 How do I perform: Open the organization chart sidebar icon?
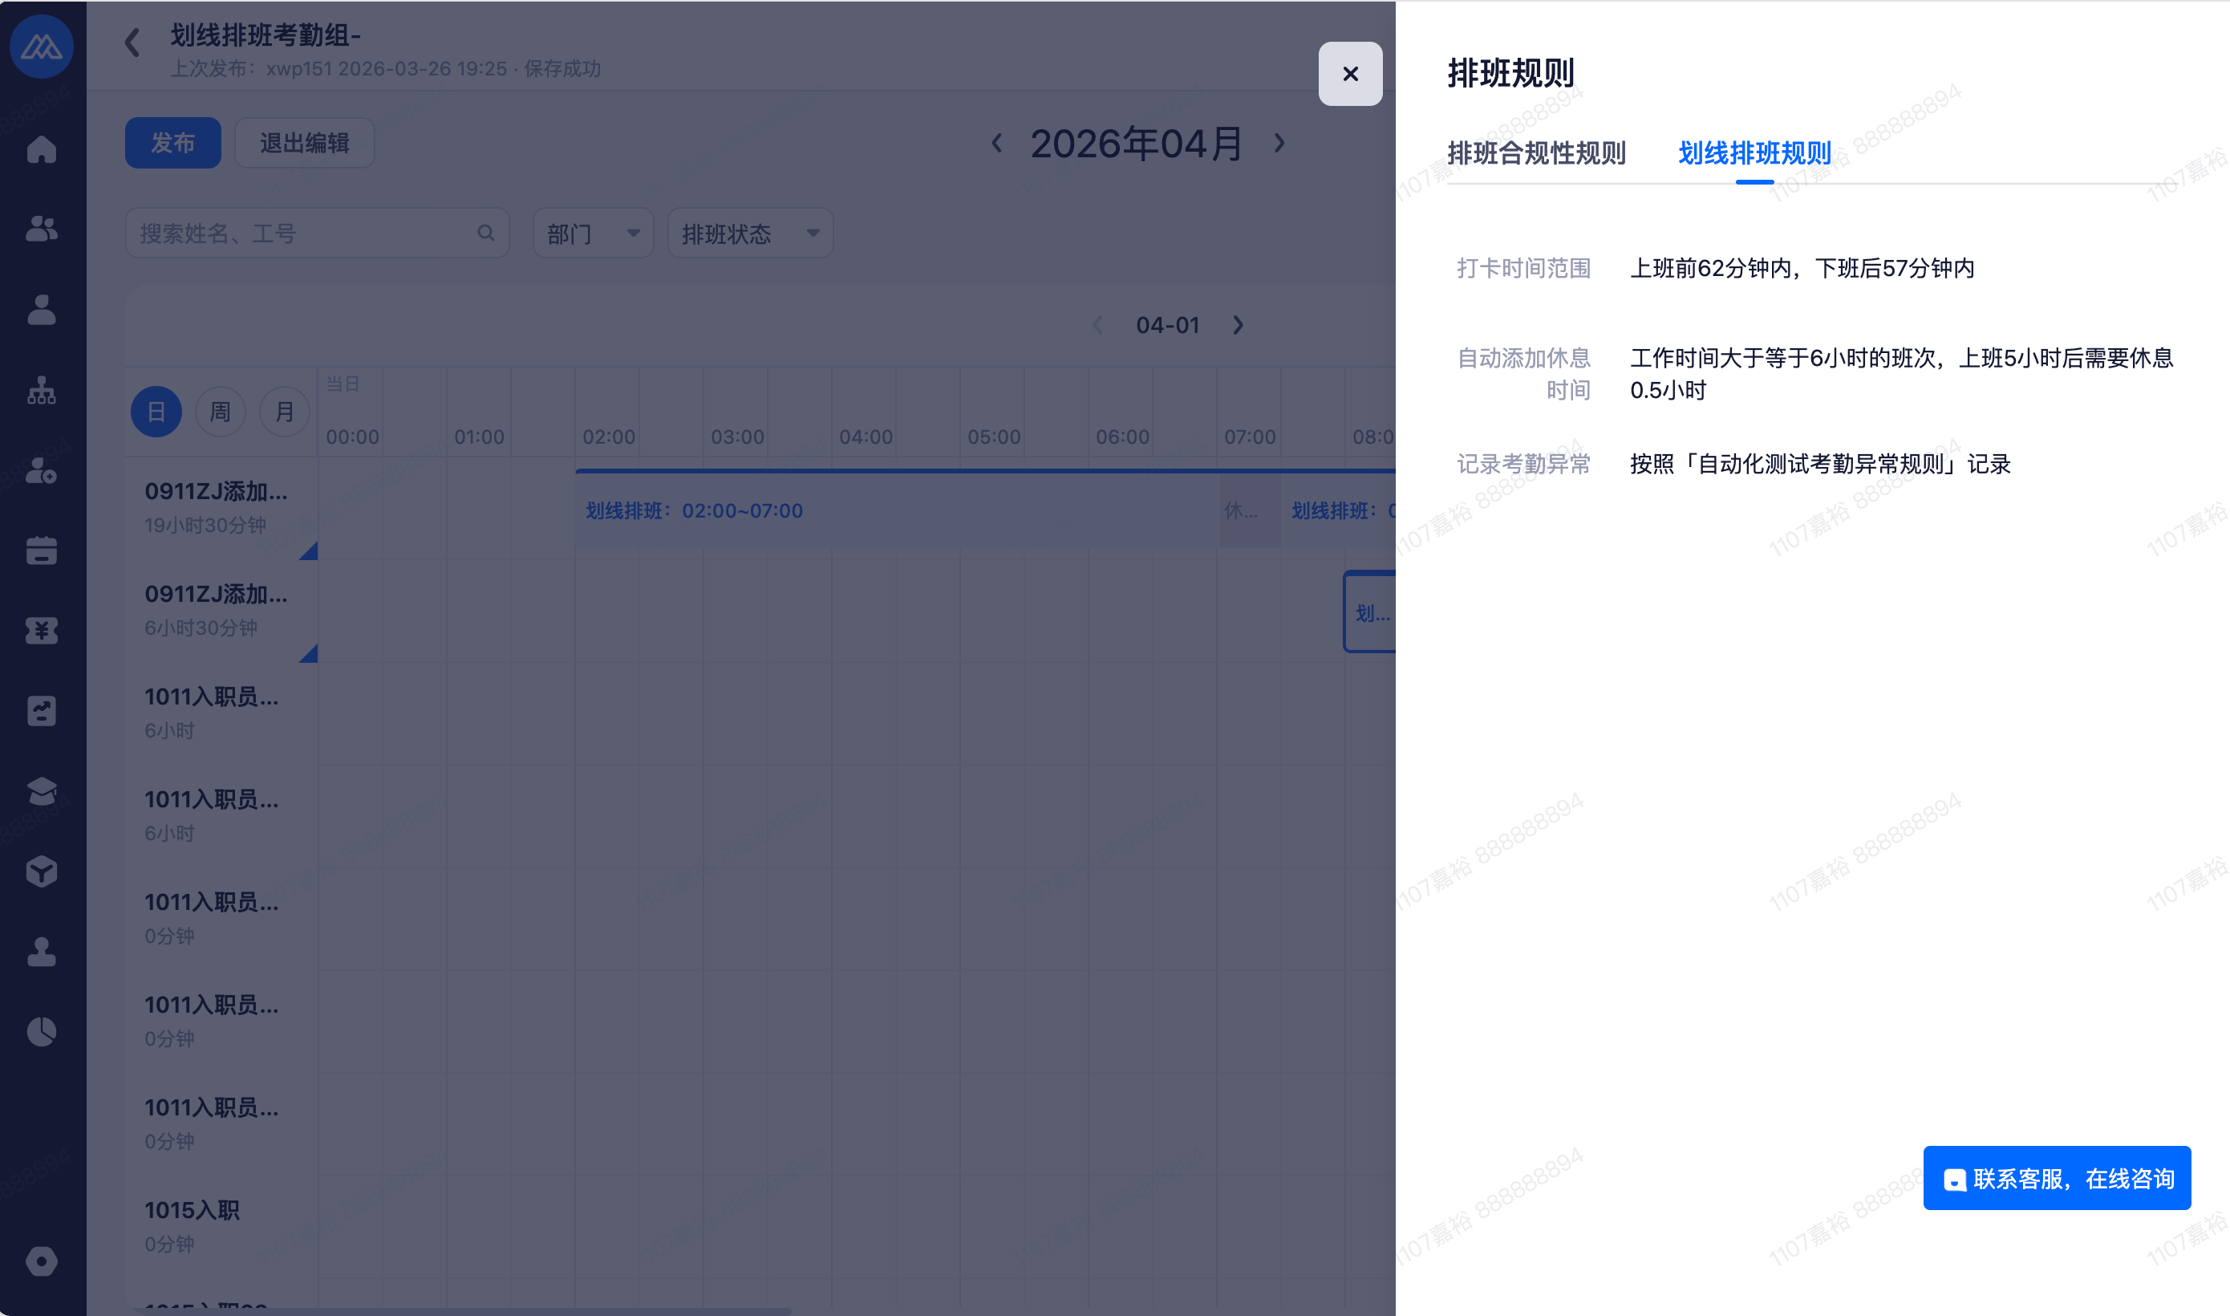(x=42, y=390)
